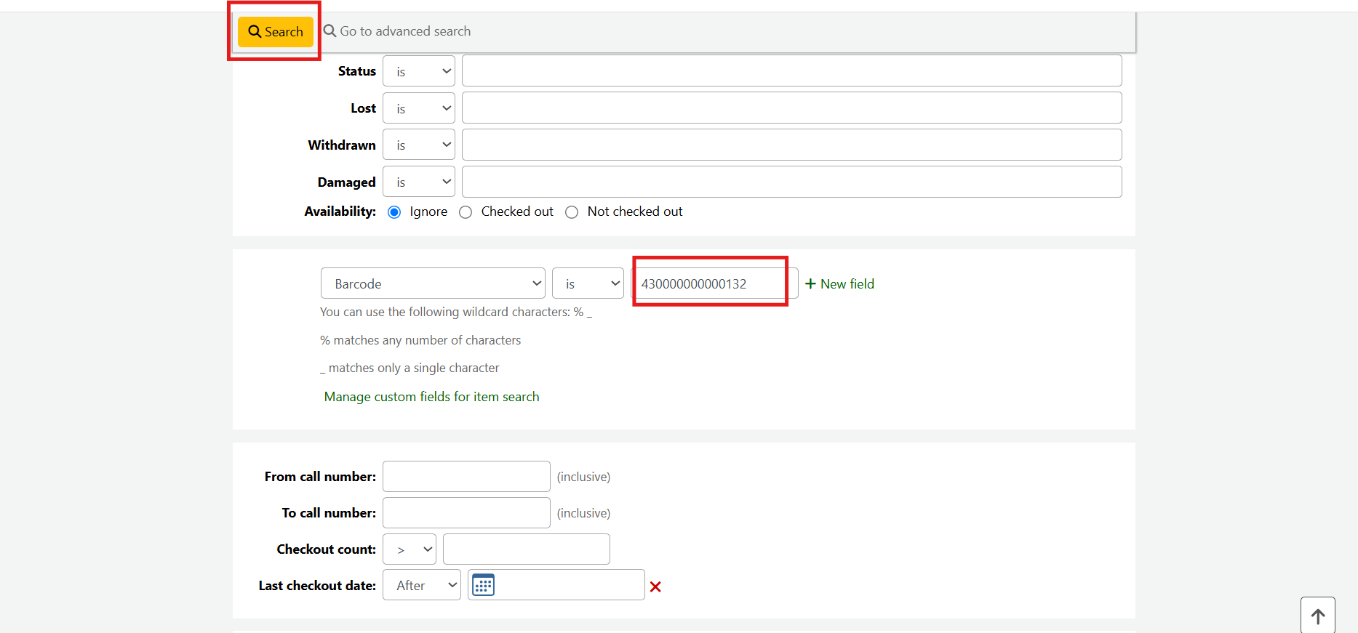Open the Withdrawn operator dropdown
The height and width of the screenshot is (633, 1358).
click(419, 145)
